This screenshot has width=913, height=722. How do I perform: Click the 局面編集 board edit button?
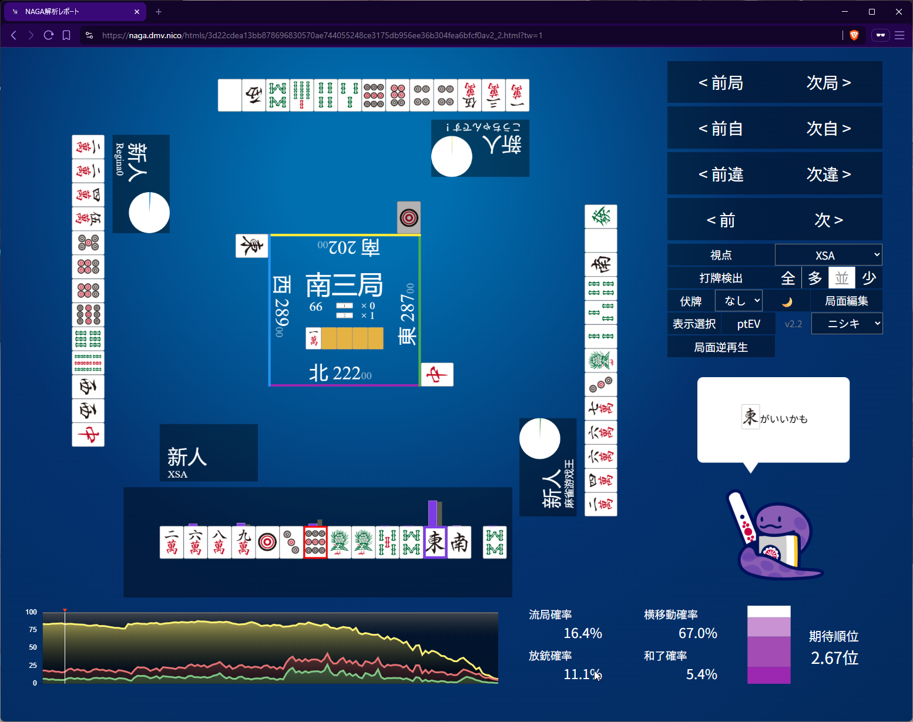(x=846, y=301)
